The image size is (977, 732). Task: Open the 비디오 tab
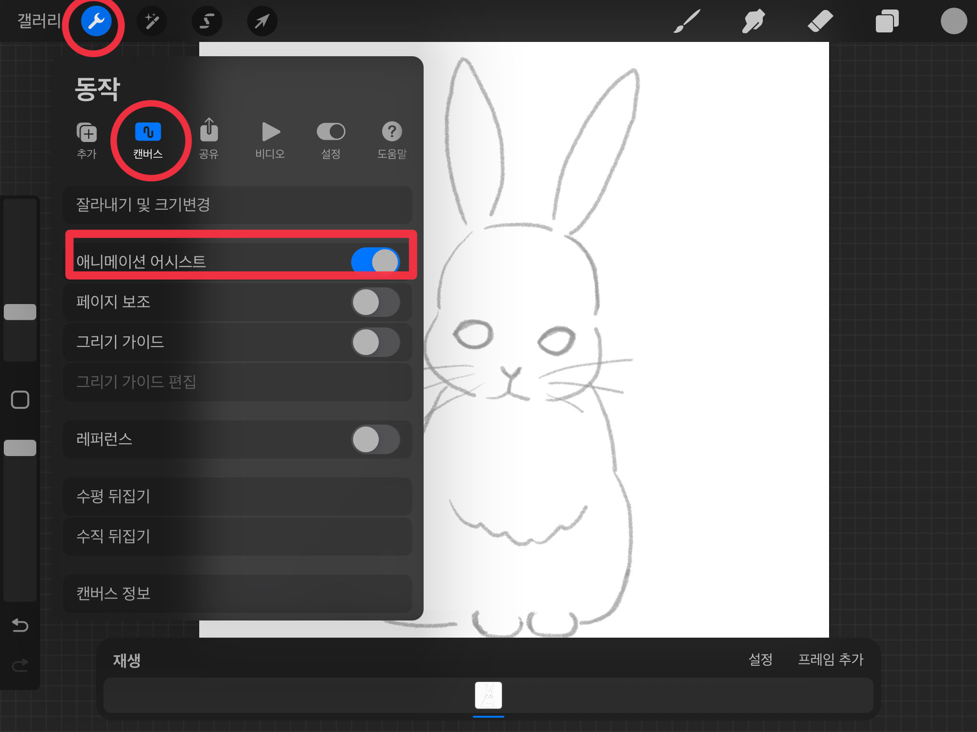(270, 140)
